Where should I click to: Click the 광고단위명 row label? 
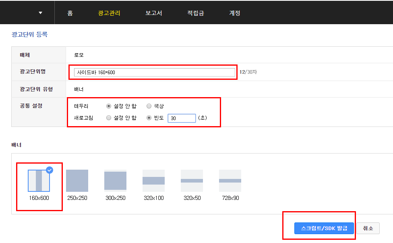tap(33, 71)
